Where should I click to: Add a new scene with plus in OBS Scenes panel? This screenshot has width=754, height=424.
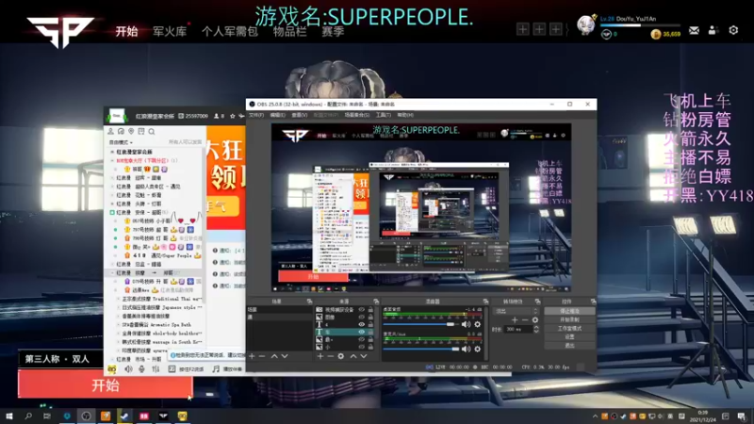click(252, 356)
